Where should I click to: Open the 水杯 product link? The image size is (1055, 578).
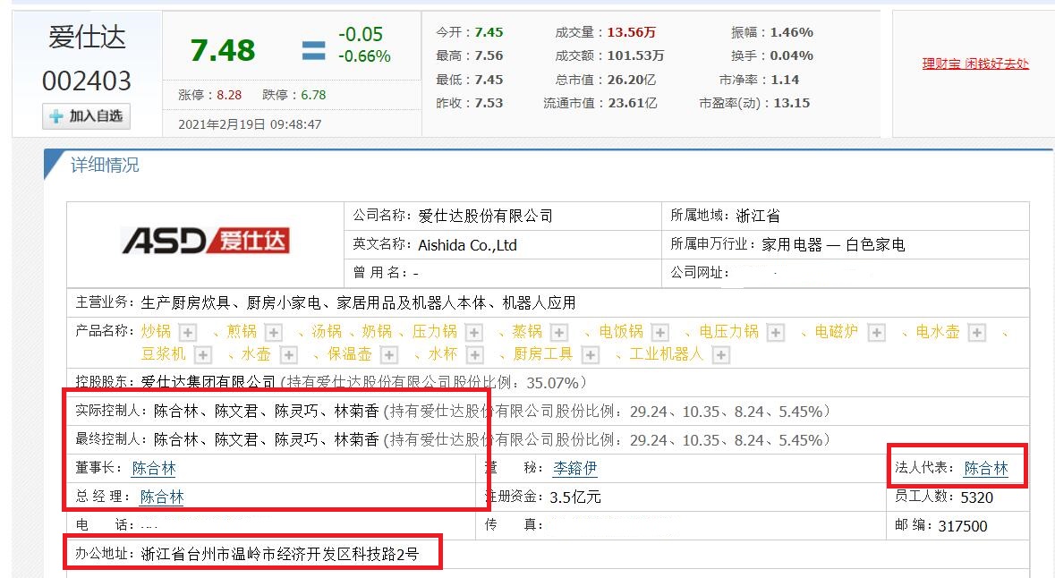pyautogui.click(x=443, y=354)
